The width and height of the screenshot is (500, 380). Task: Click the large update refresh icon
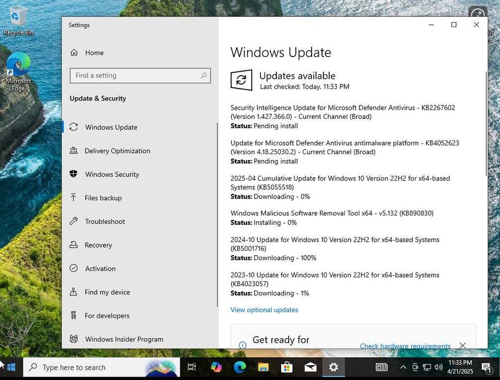[x=242, y=80]
